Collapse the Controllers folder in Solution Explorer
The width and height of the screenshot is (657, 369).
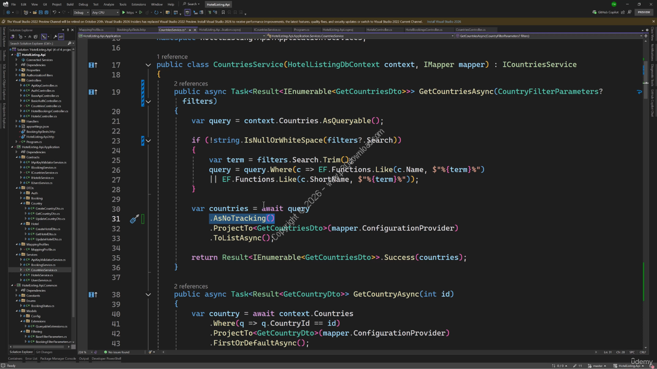pyautogui.click(x=16, y=80)
